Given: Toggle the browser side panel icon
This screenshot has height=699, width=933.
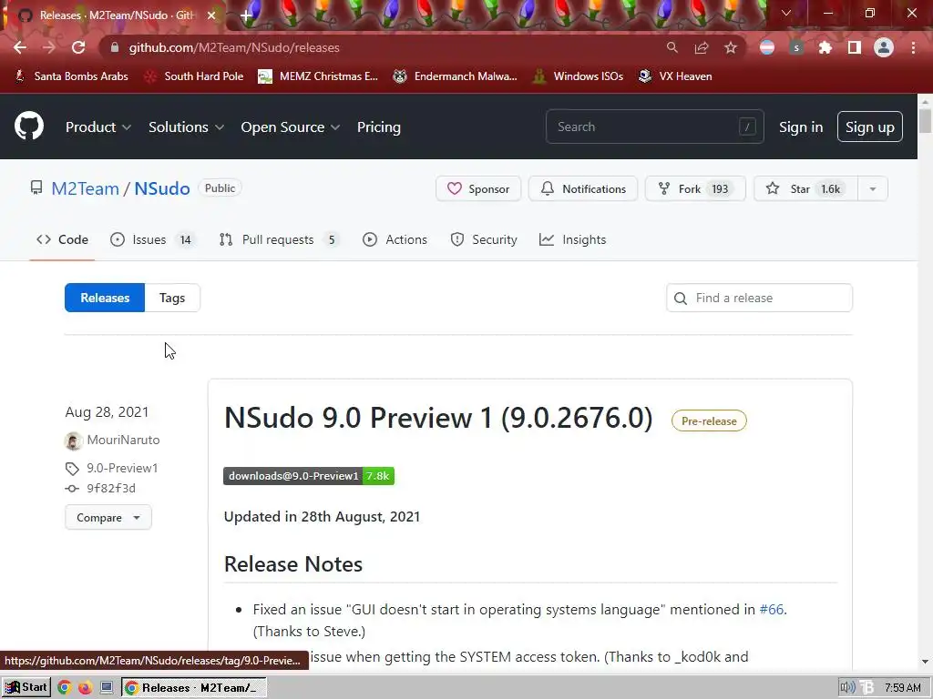Looking at the screenshot, I should pyautogui.click(x=855, y=47).
